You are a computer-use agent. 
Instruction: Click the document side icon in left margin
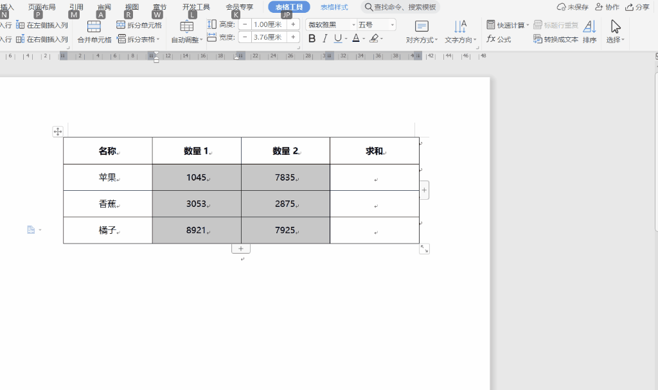coord(31,229)
